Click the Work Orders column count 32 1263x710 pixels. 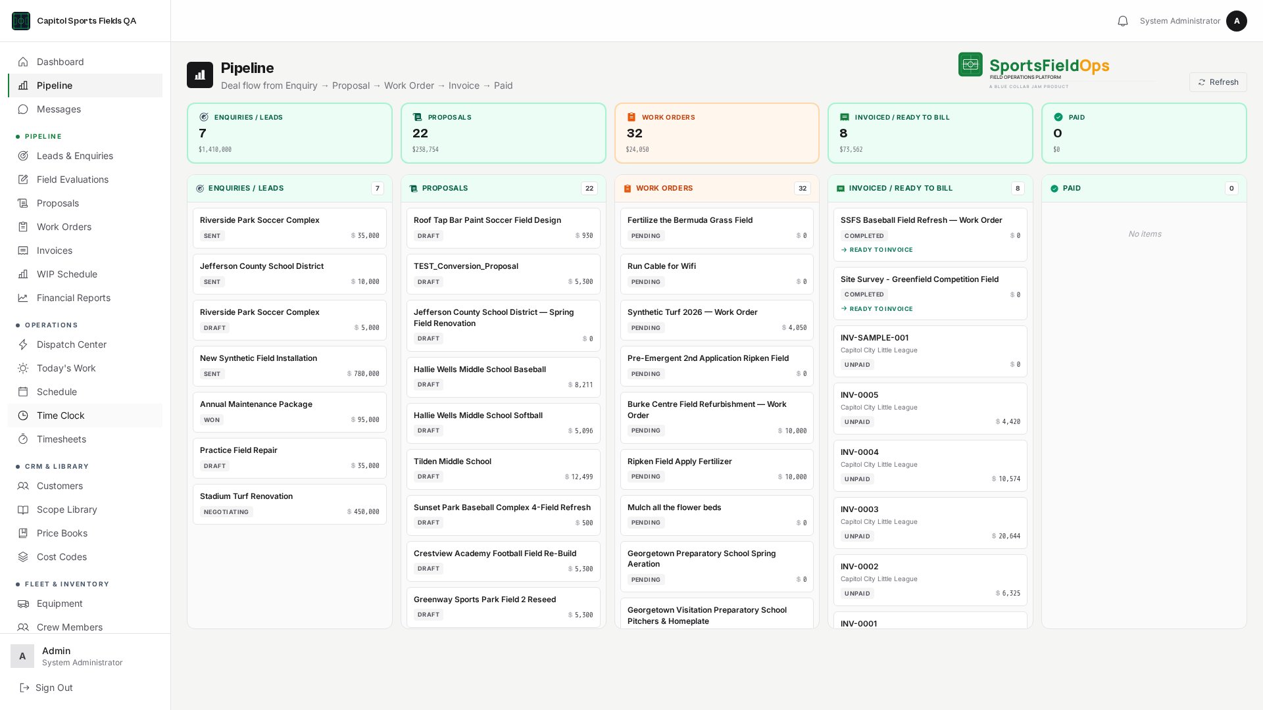pos(803,189)
